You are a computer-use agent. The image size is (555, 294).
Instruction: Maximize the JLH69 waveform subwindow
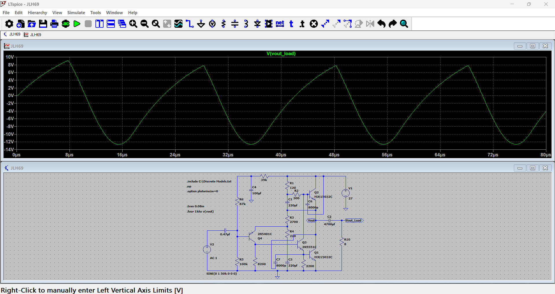pyautogui.click(x=532, y=46)
